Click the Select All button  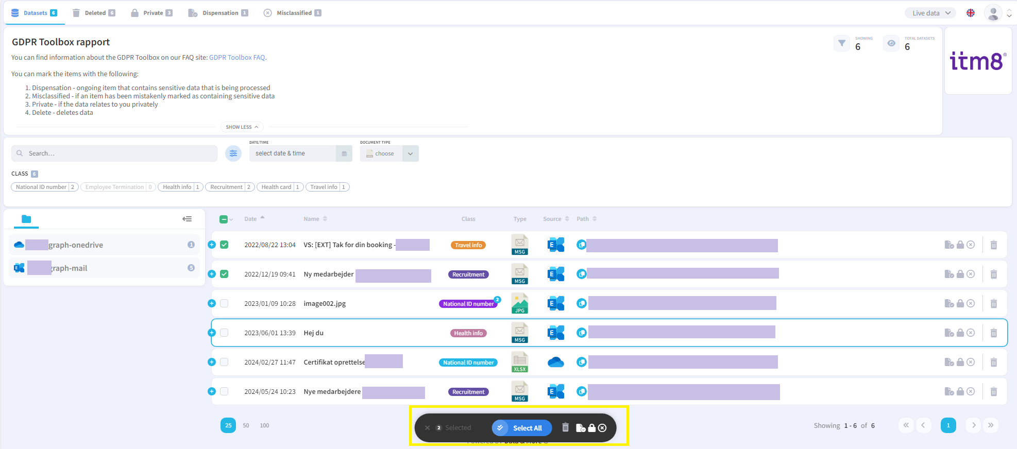pos(521,428)
